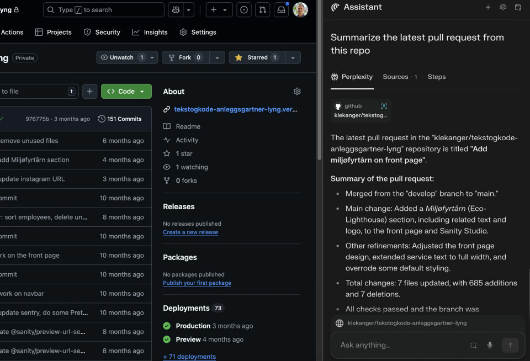Switch to the Sources tab

400,77
